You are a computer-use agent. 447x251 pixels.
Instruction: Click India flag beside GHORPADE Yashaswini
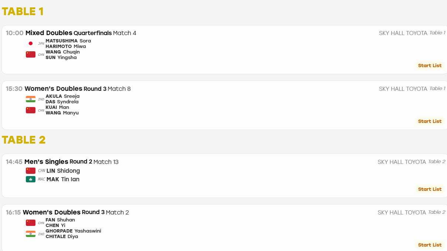point(31,234)
